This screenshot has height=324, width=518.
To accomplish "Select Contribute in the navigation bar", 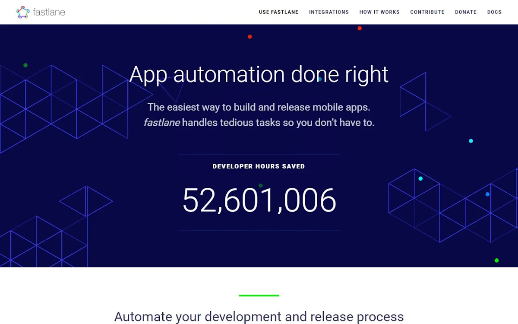I will pos(427,12).
